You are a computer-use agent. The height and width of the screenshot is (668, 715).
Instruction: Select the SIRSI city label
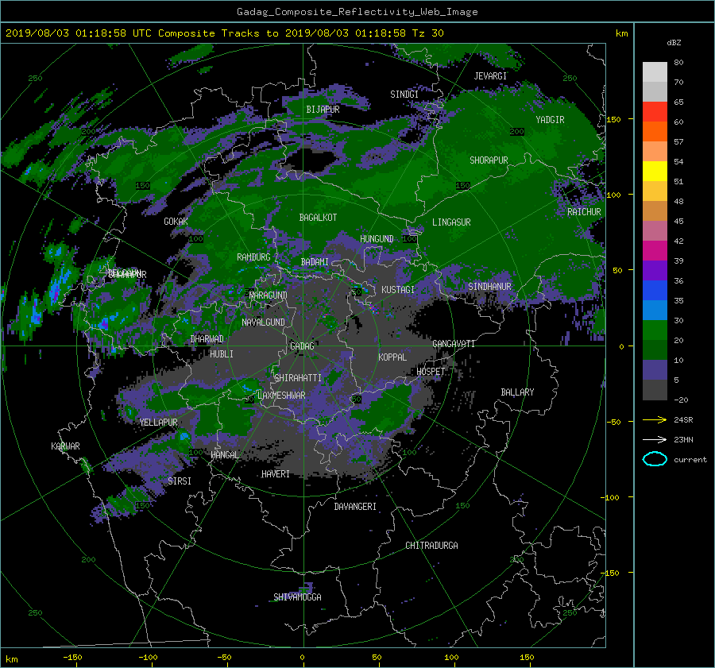[x=180, y=481]
